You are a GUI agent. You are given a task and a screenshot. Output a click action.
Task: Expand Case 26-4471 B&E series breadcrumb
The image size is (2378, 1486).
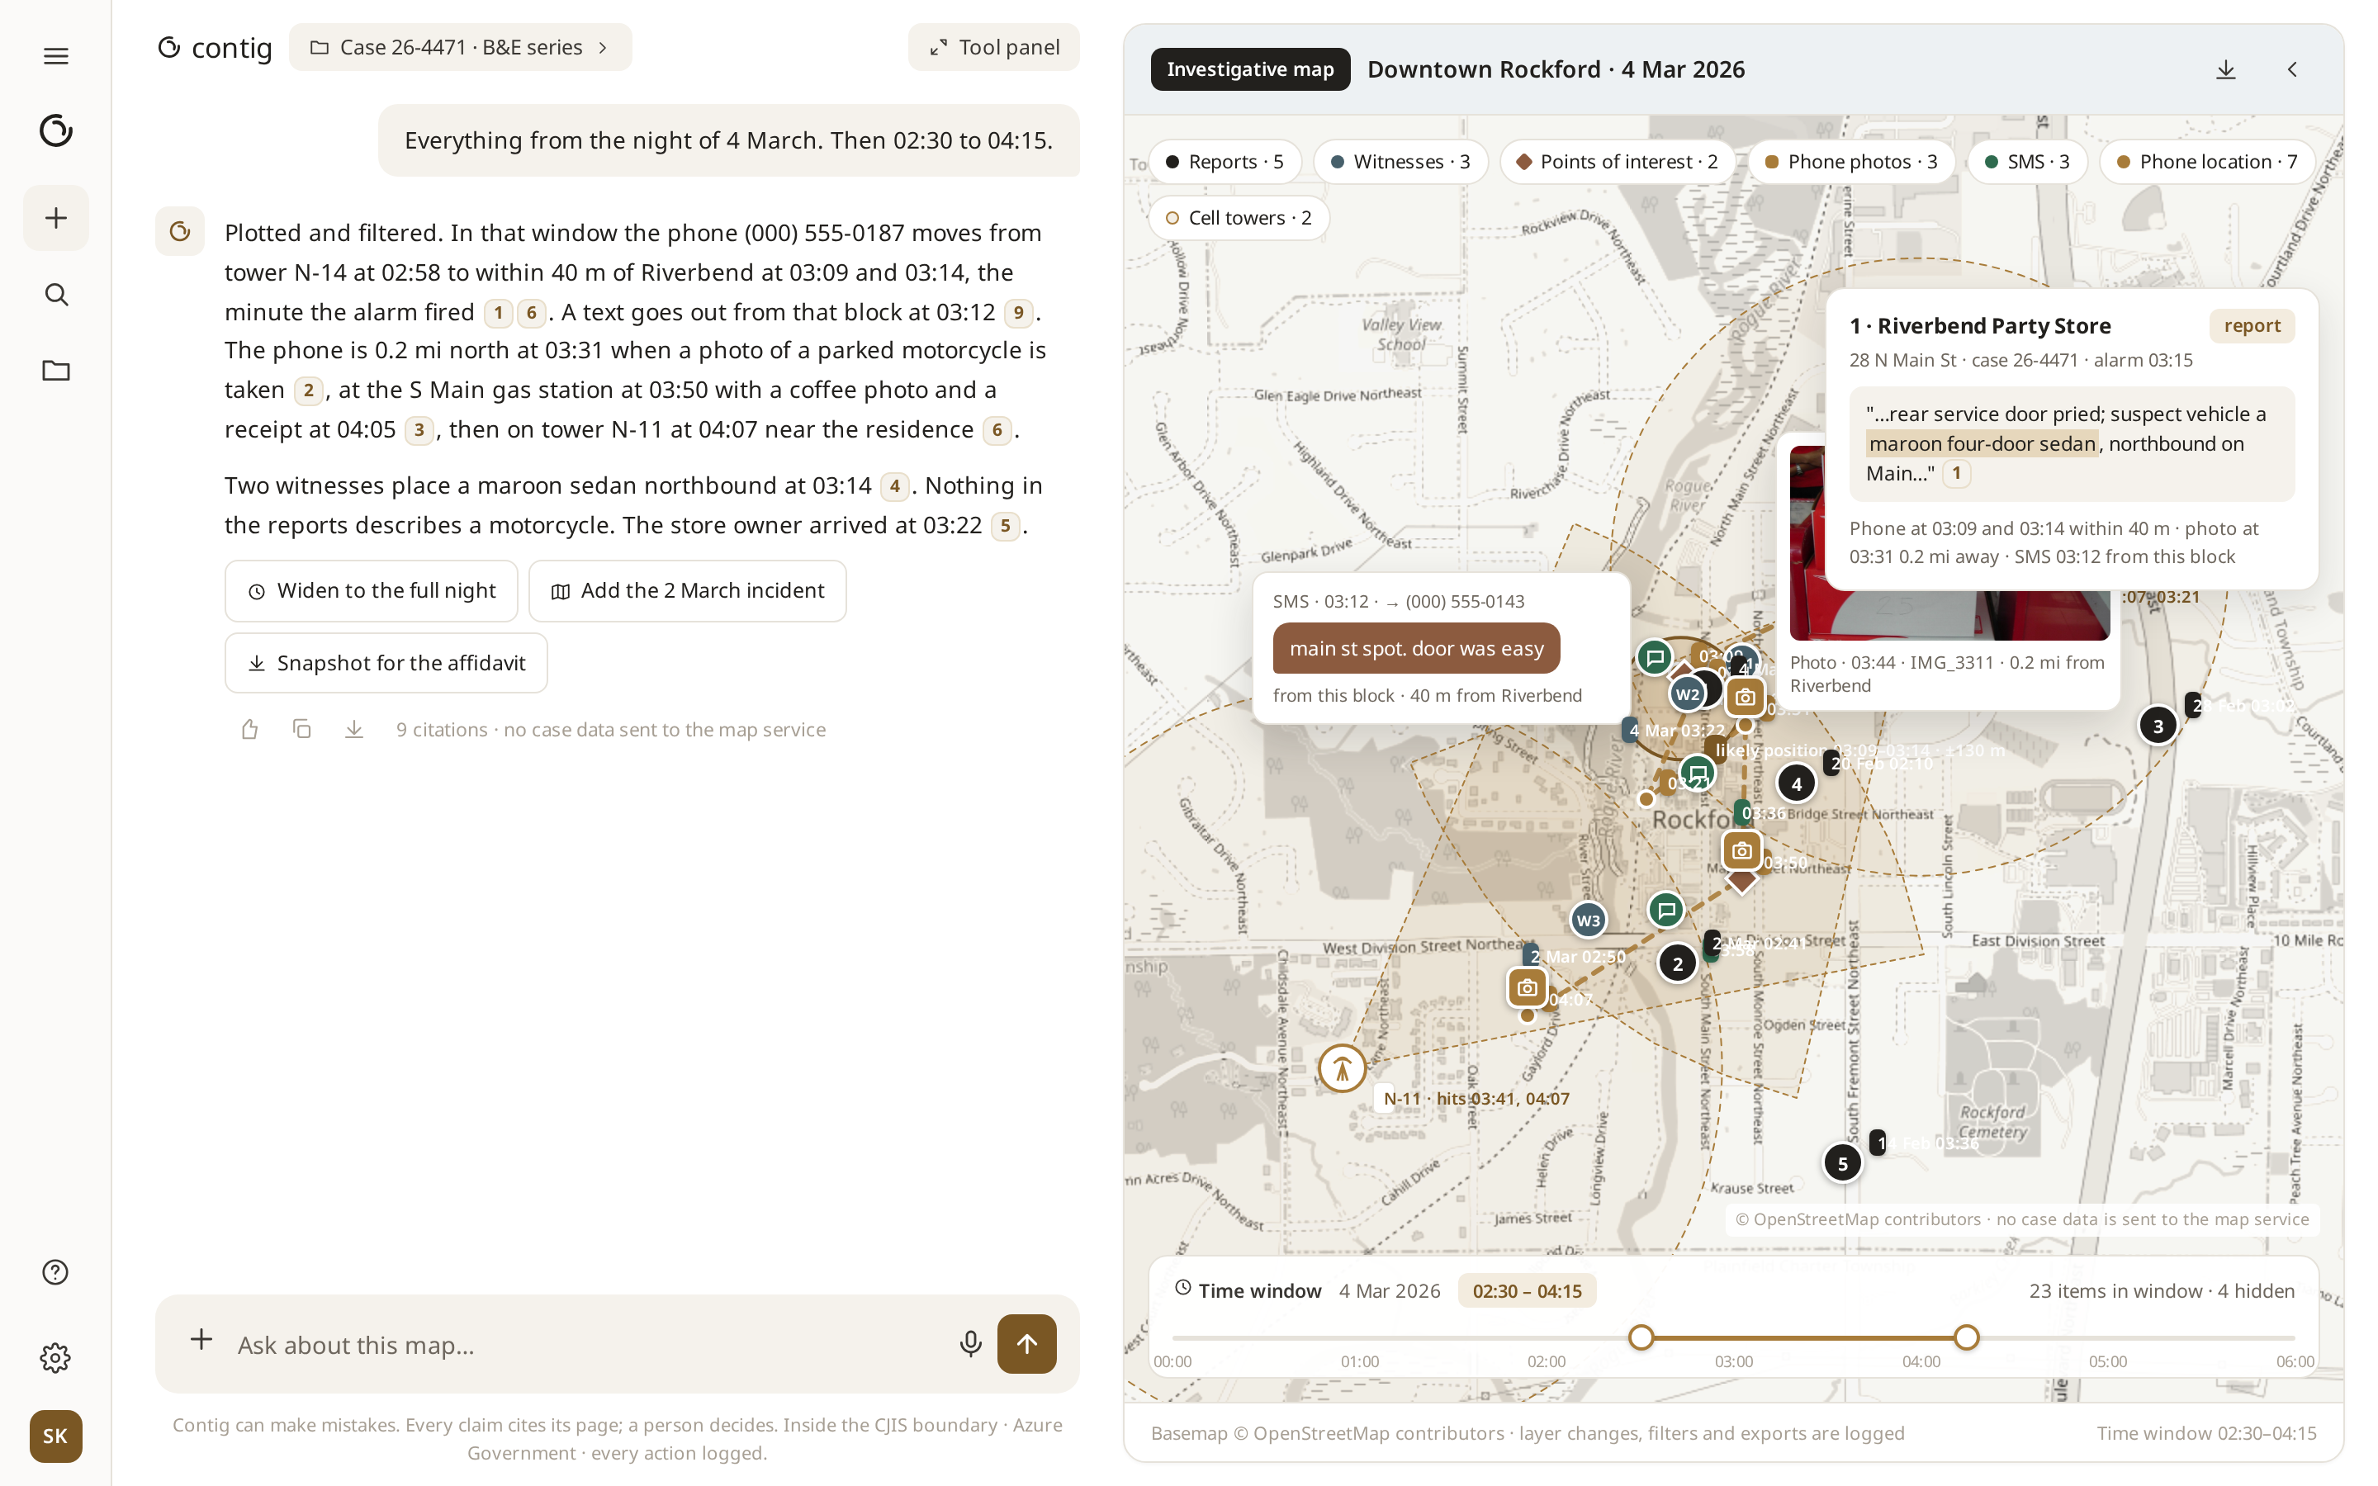460,47
